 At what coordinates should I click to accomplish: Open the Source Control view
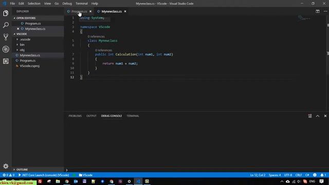coord(6,37)
